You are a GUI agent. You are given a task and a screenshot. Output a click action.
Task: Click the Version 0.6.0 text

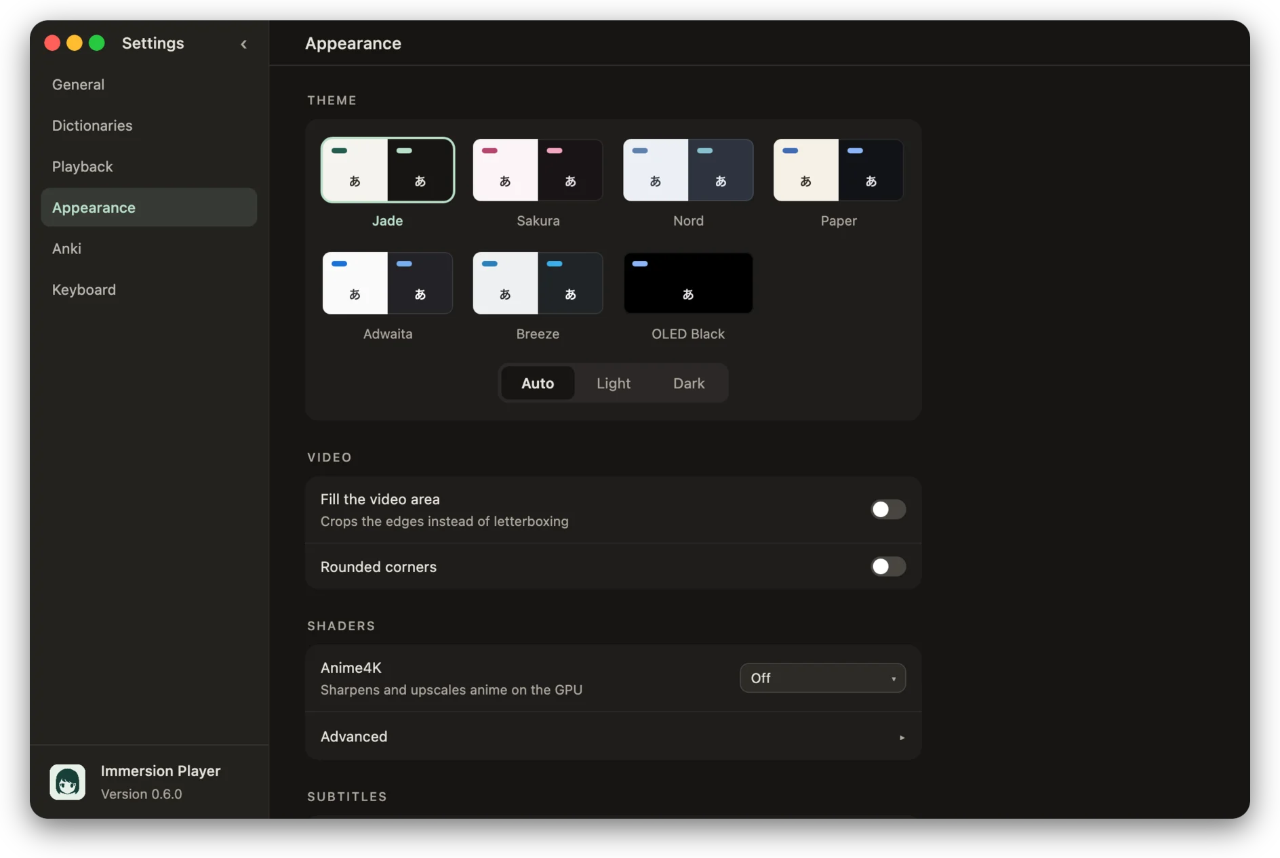click(x=142, y=794)
